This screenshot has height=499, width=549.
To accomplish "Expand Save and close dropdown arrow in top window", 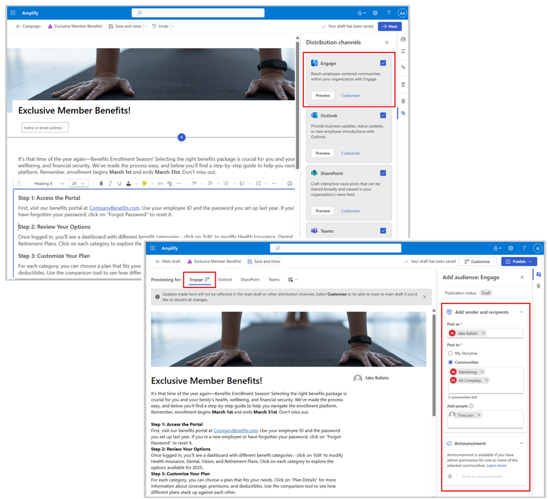I will 146,26.
